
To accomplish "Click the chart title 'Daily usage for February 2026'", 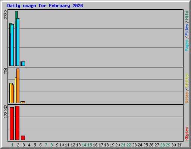I will click(x=45, y=6).
